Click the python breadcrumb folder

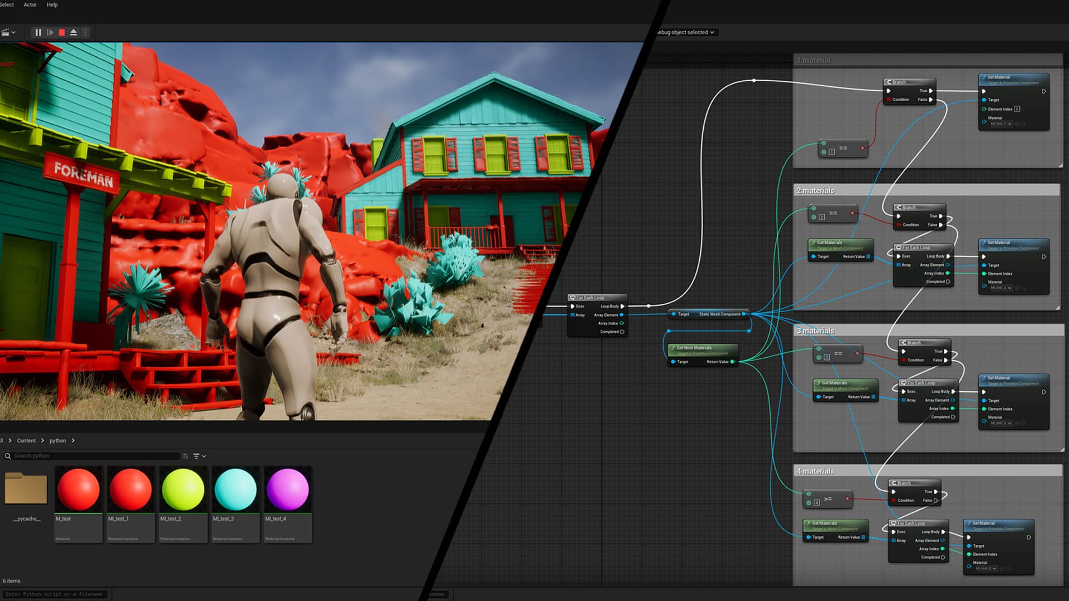[x=57, y=440]
